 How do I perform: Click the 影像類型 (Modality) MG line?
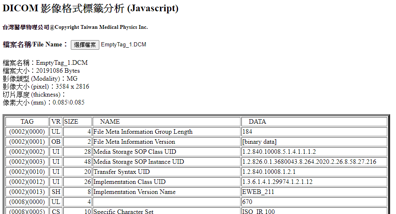point(40,79)
